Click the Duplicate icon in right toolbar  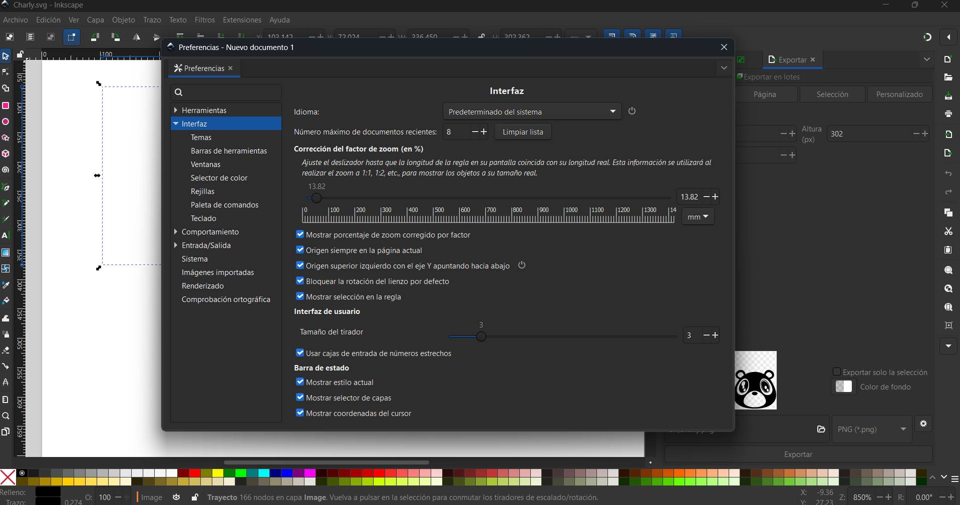tap(948, 212)
